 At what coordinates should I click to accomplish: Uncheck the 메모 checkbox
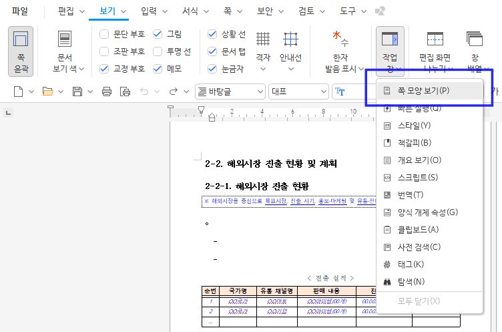tap(158, 69)
